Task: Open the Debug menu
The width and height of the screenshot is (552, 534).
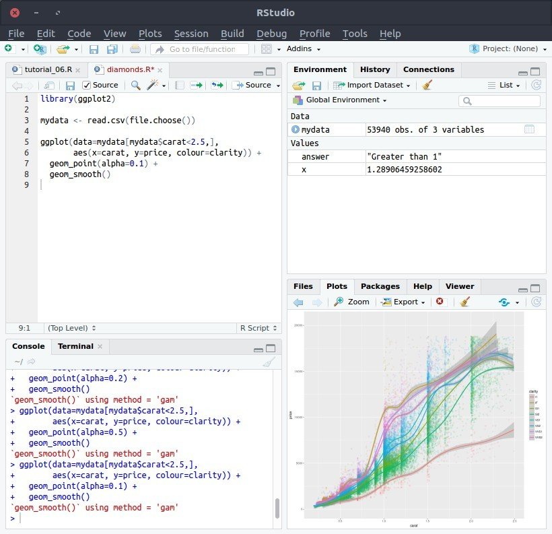Action: pyautogui.click(x=271, y=34)
